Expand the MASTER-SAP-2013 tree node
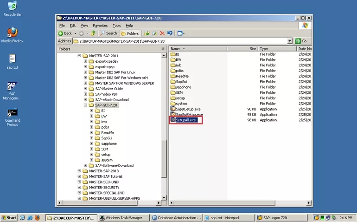The image size is (357, 222). (79, 171)
